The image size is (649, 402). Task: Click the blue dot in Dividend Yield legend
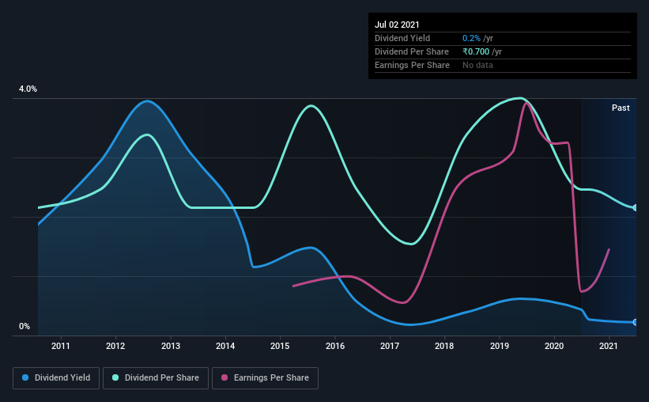[25, 377]
